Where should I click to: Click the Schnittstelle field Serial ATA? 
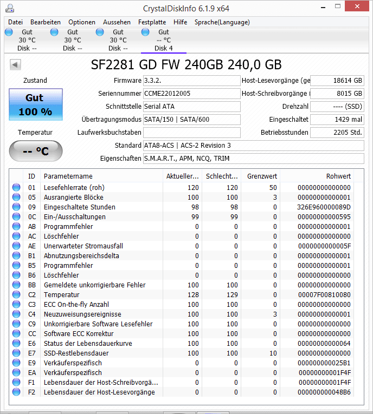tap(192, 107)
